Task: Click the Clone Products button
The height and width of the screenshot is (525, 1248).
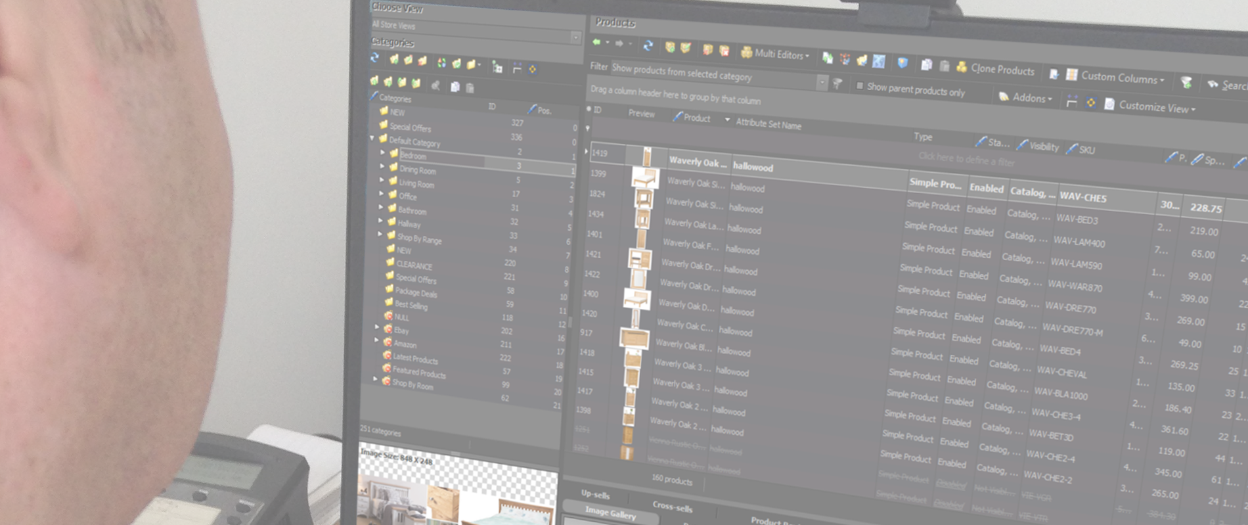Action: [995, 68]
